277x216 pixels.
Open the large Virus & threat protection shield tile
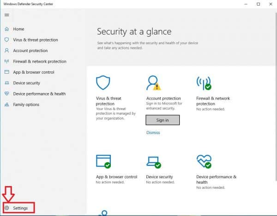point(103,83)
